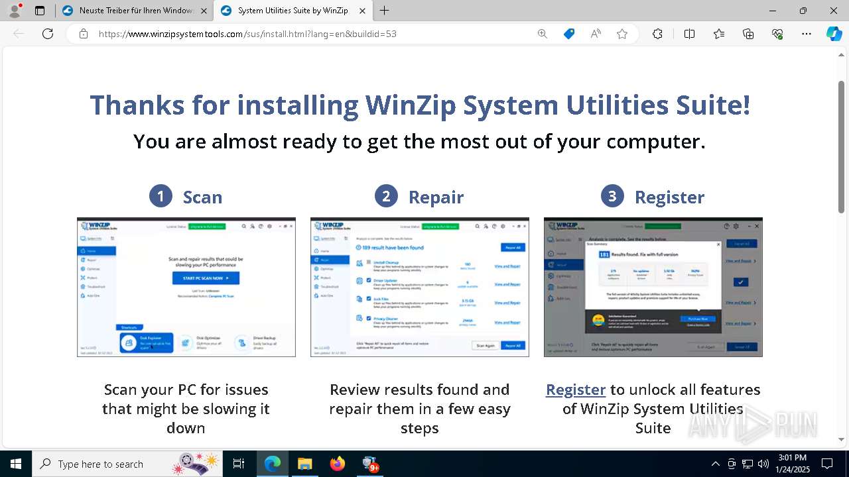This screenshot has height=477, width=849.
Task: Add this page to favorites
Action: pos(622,34)
